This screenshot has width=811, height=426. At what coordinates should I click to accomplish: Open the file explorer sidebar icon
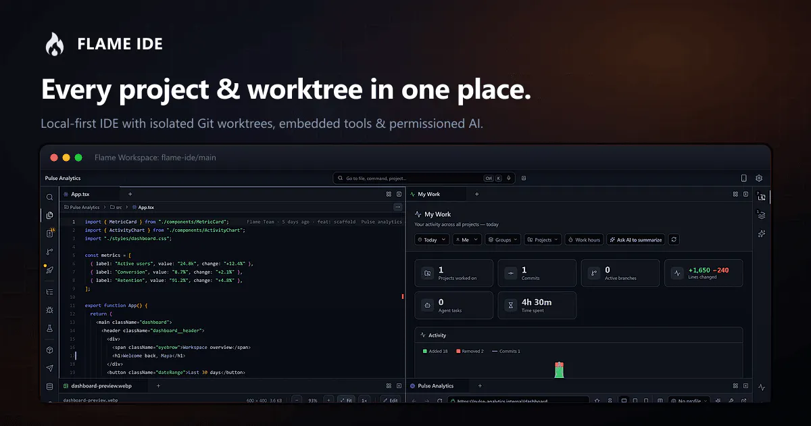(x=49, y=216)
